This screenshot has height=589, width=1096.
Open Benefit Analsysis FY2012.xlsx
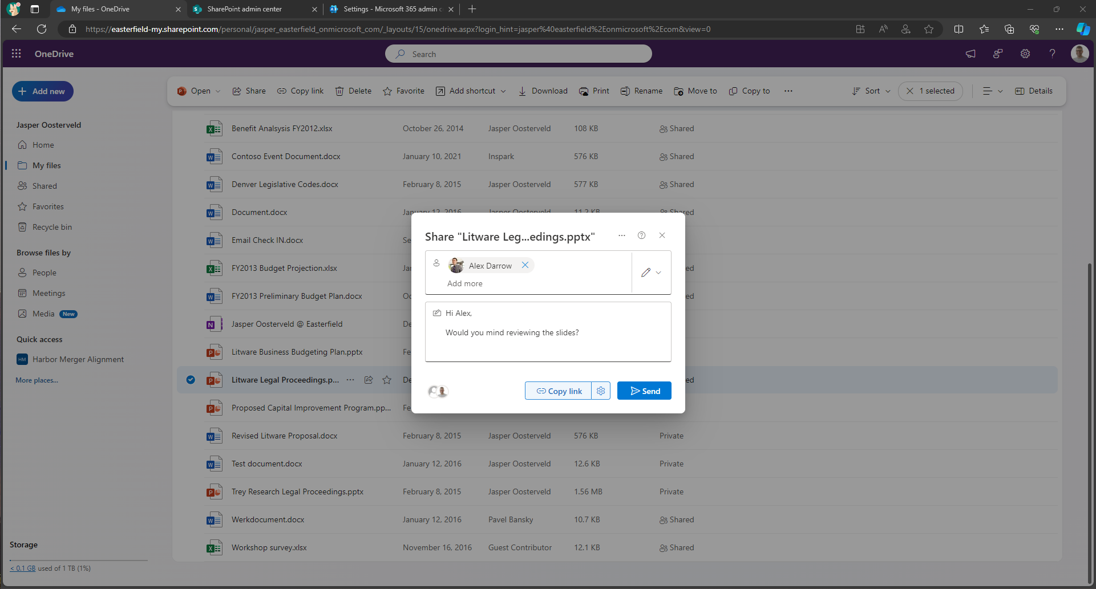[282, 128]
